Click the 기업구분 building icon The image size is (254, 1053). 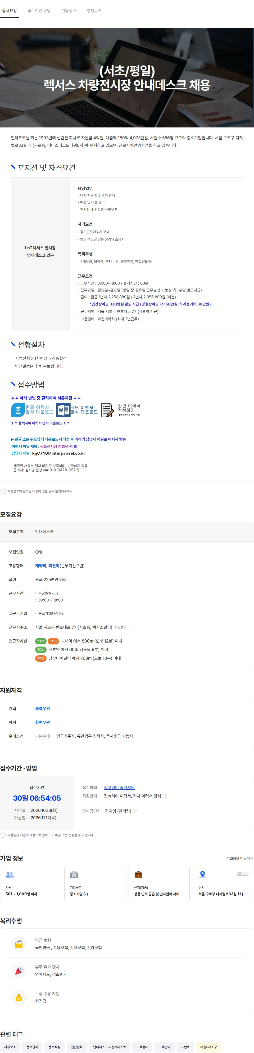(x=74, y=874)
